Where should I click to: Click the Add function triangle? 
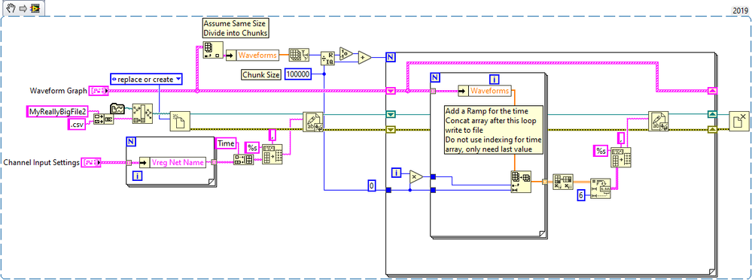[x=364, y=58]
